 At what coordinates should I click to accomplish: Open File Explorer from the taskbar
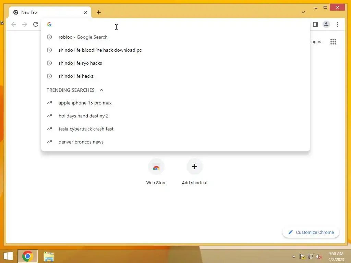(x=49, y=256)
